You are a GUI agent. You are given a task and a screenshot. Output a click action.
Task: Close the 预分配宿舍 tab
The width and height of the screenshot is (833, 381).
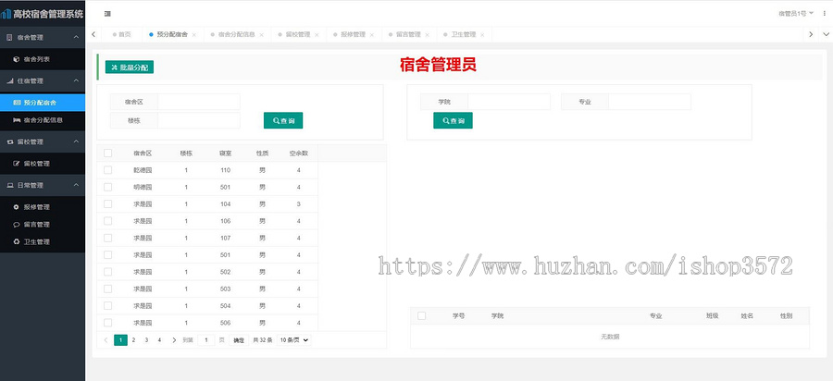194,35
